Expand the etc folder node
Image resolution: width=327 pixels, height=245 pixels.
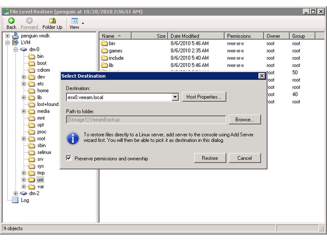(x=24, y=84)
